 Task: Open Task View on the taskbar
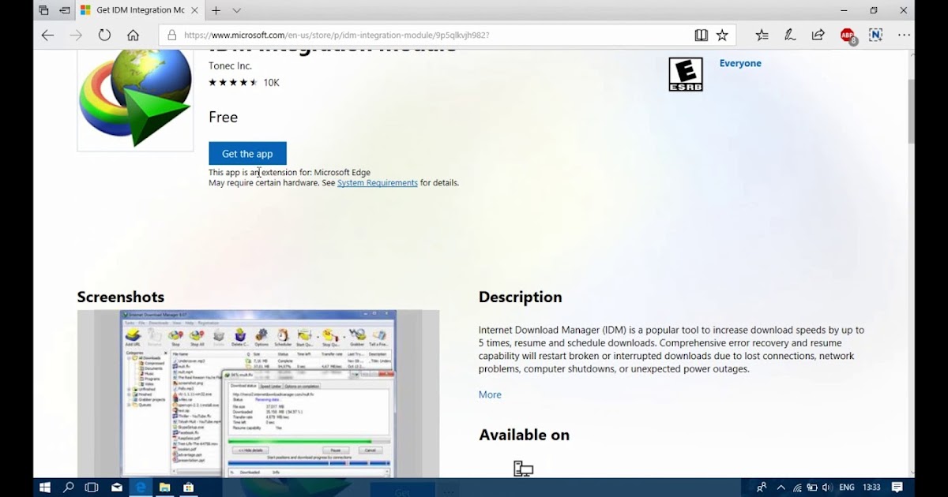pyautogui.click(x=92, y=488)
